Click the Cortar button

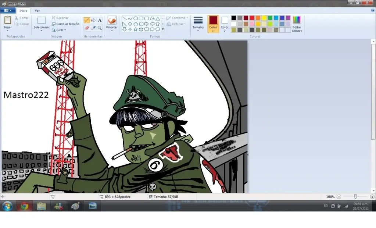22,18
